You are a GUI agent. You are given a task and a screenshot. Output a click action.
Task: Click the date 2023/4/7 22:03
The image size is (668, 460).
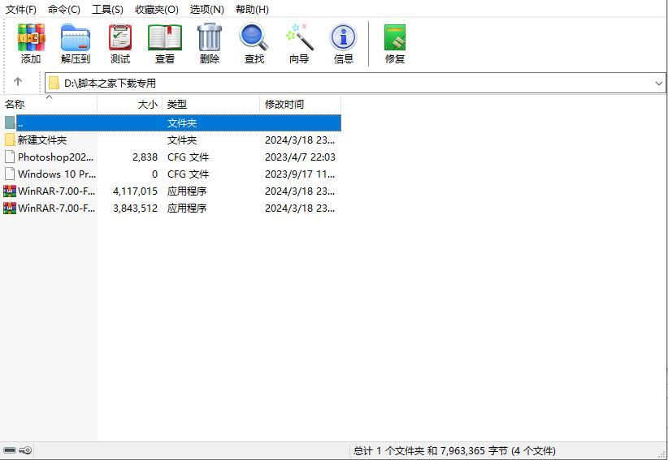point(300,157)
